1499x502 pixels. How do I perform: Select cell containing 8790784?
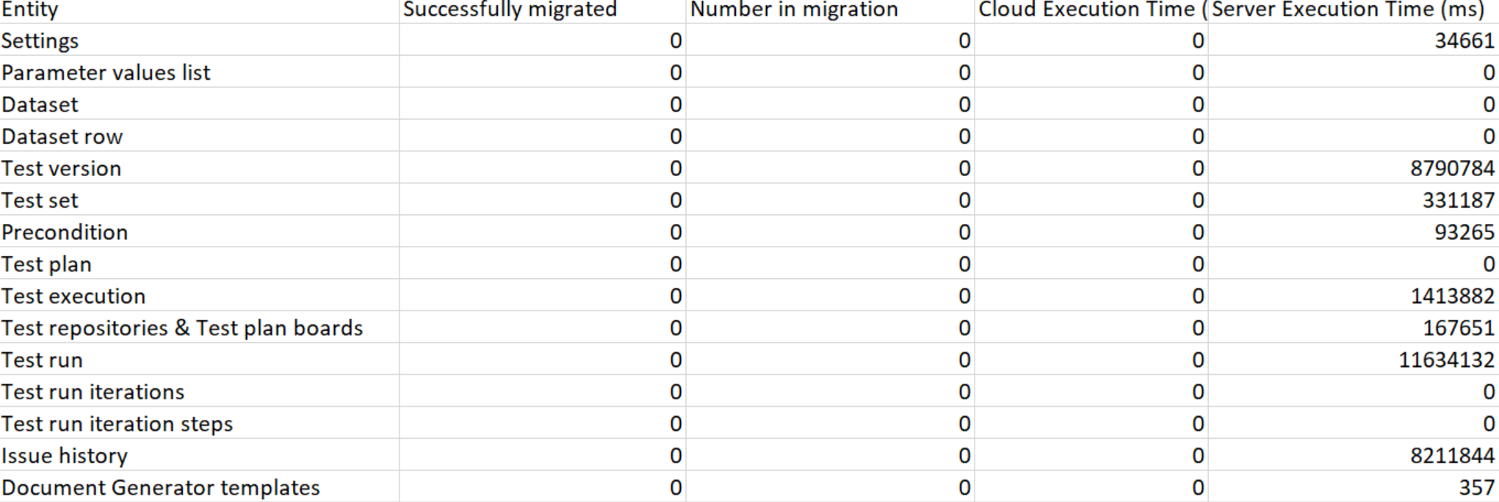(1354, 168)
